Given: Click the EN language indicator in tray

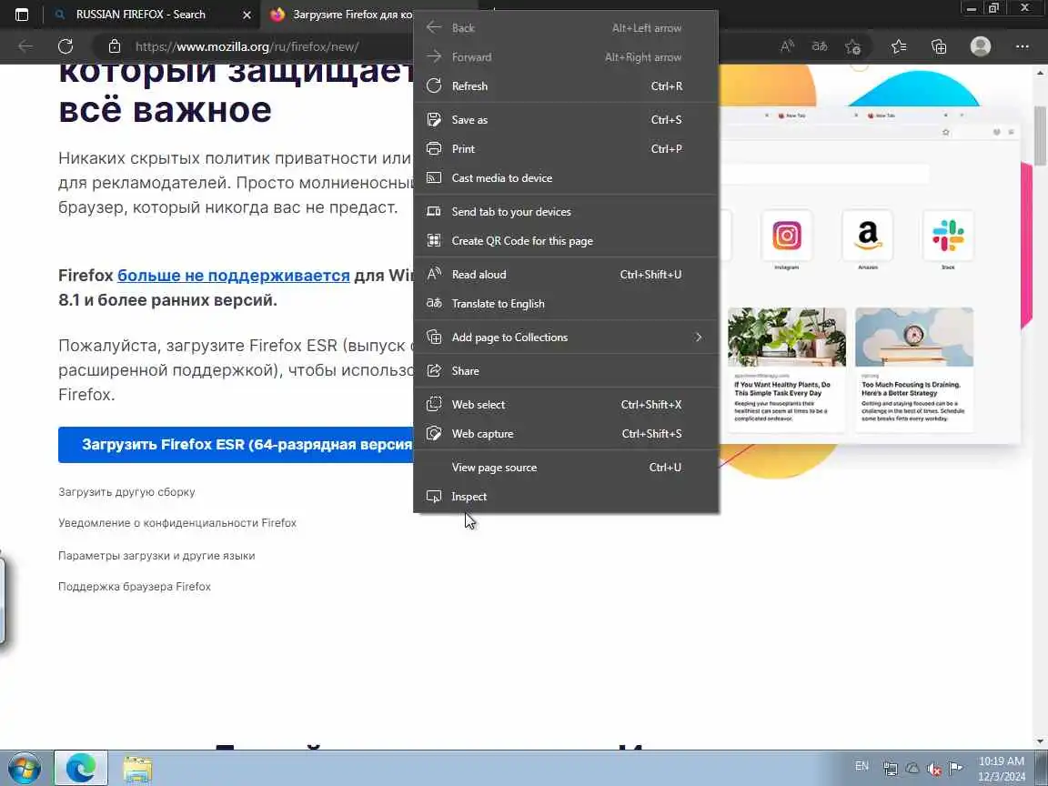Looking at the screenshot, I should [862, 766].
